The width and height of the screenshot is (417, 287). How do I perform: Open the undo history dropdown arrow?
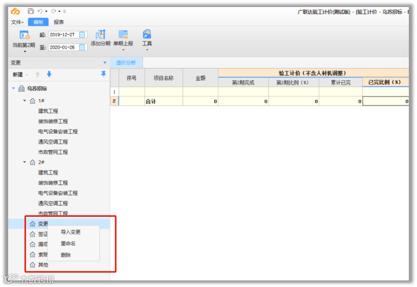[x=46, y=11]
